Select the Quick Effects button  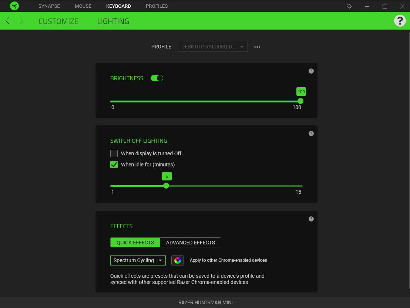pyautogui.click(x=135, y=243)
